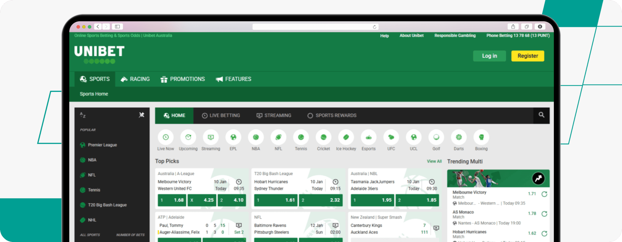Click the yellow Register button
622x242 pixels.
pos(528,56)
